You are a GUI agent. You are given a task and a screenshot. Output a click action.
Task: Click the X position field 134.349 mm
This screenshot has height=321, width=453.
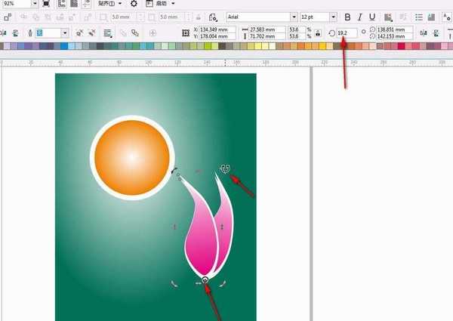[x=217, y=29]
